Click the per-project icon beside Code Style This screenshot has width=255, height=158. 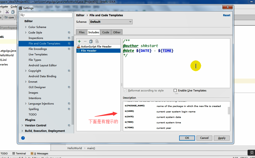tap(69, 33)
